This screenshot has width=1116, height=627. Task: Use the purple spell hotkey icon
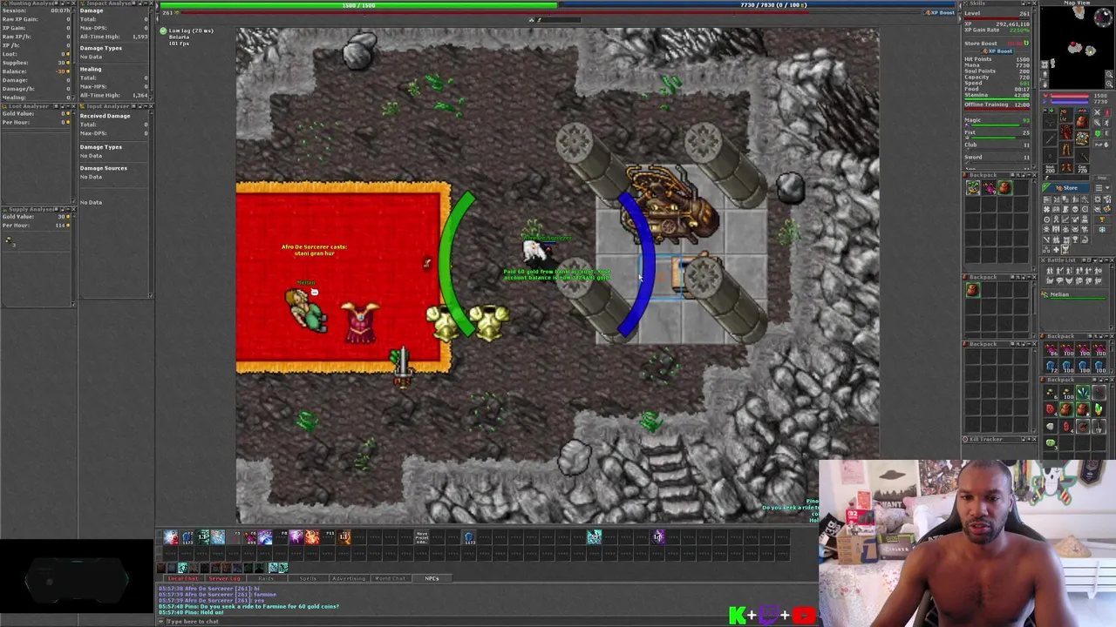point(296,536)
